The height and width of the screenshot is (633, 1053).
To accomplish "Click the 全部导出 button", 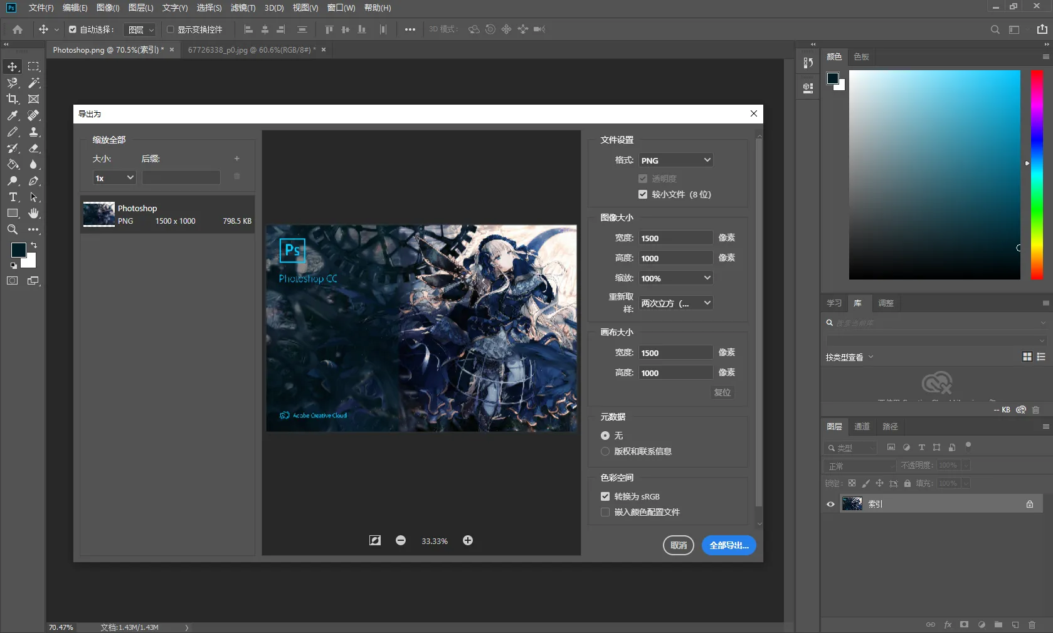I will [x=729, y=545].
